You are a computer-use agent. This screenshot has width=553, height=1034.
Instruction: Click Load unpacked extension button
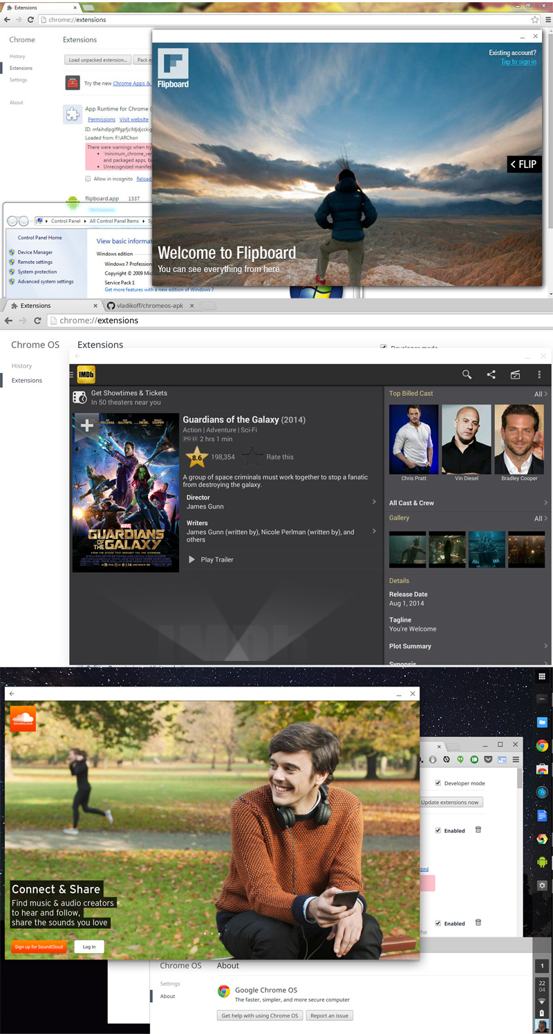pos(97,60)
